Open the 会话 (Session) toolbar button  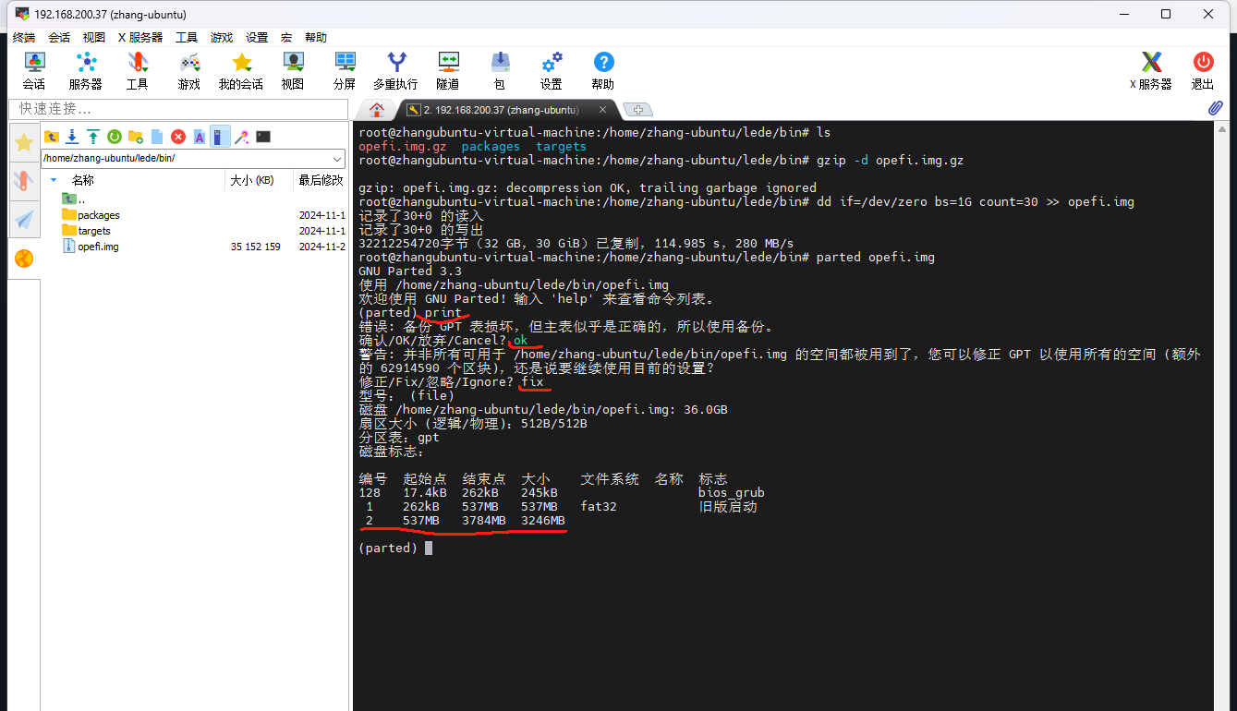pyautogui.click(x=34, y=70)
